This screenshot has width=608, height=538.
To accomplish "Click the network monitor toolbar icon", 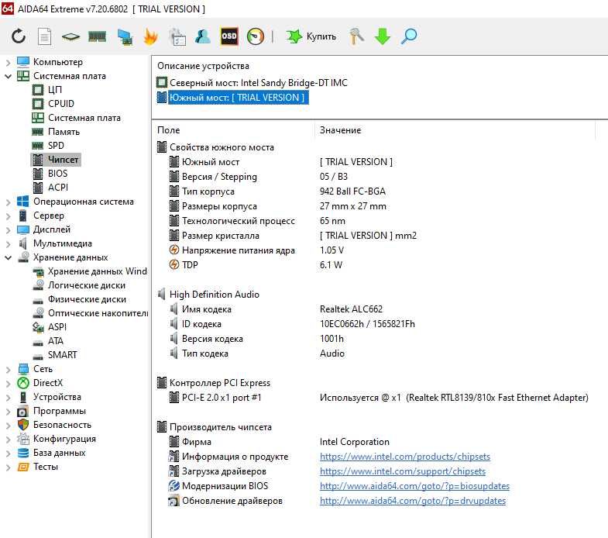I will 125,37.
